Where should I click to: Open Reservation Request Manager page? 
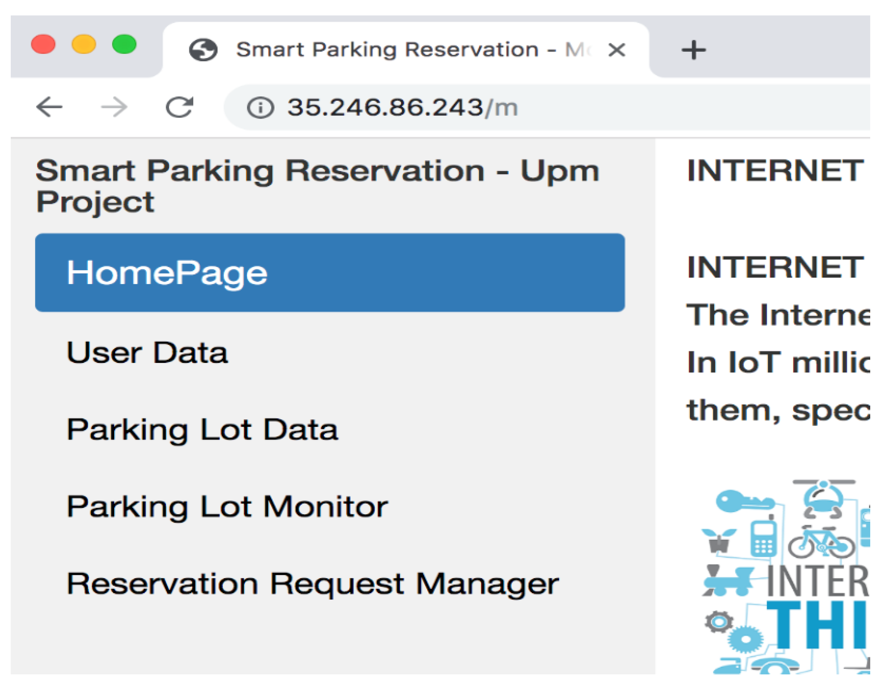click(312, 584)
